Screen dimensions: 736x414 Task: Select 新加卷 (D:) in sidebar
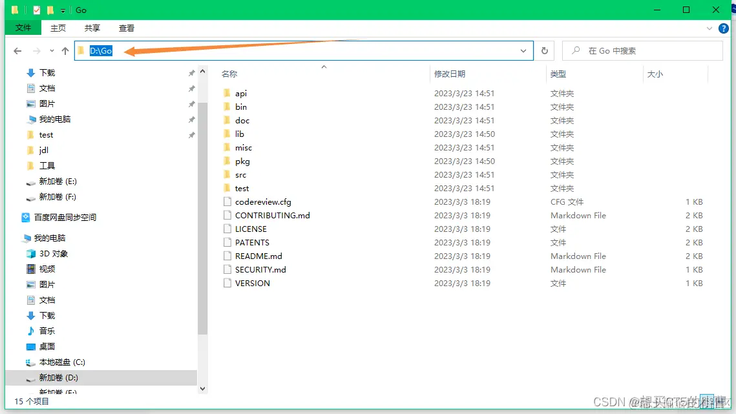pyautogui.click(x=59, y=377)
